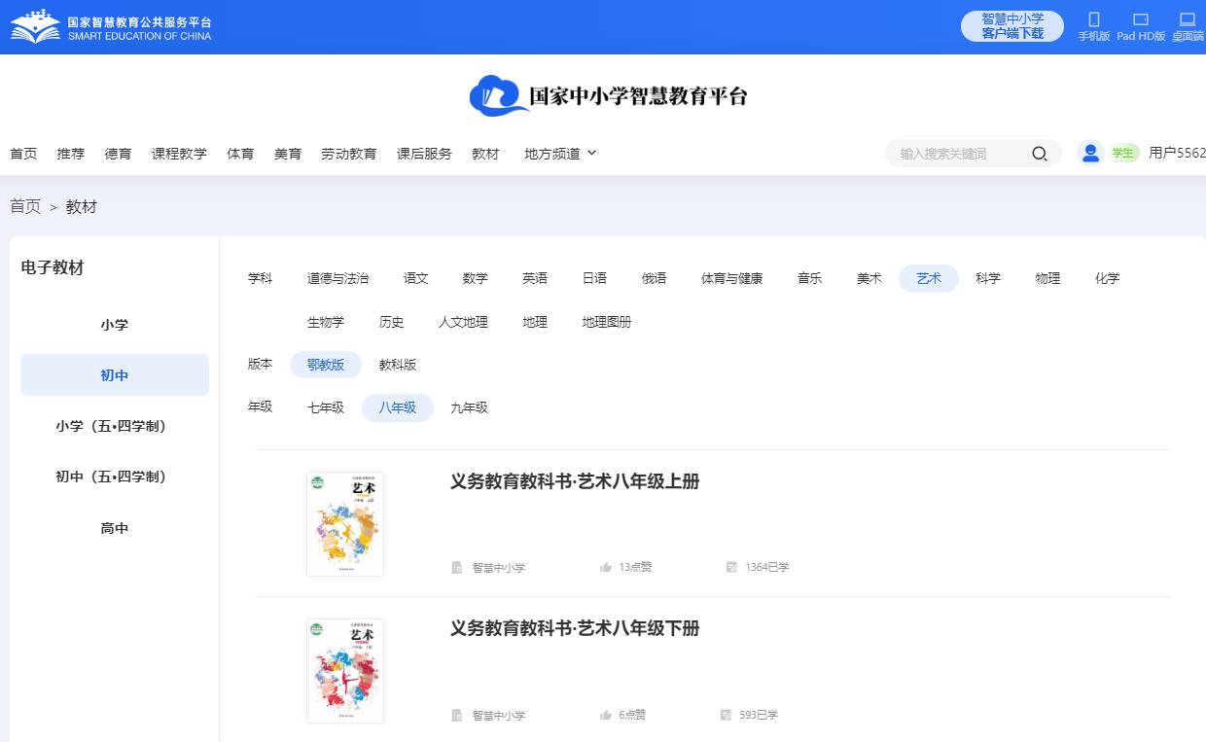The width and height of the screenshot is (1206, 742).
Task: Click the 已学 icon for 八年级上册
Action: click(x=731, y=567)
